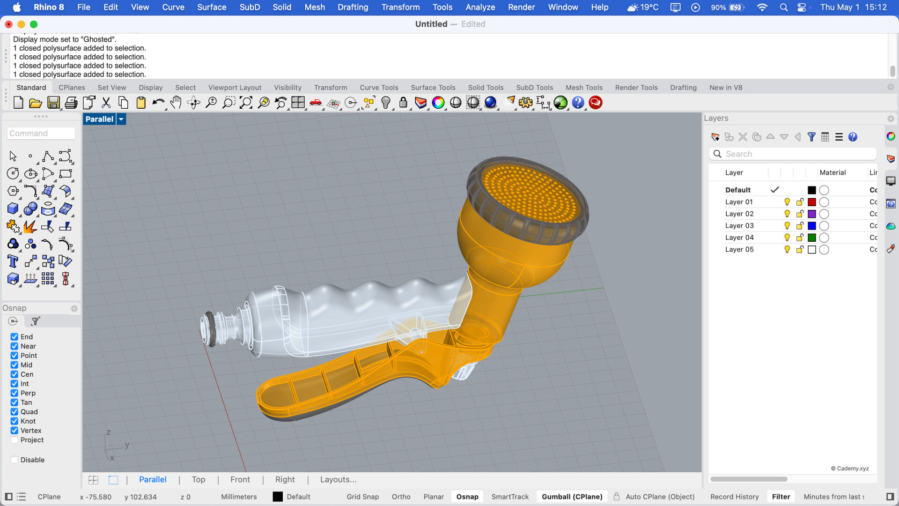Click the blue render sphere icon
This screenshot has height=506, width=899.
click(490, 103)
